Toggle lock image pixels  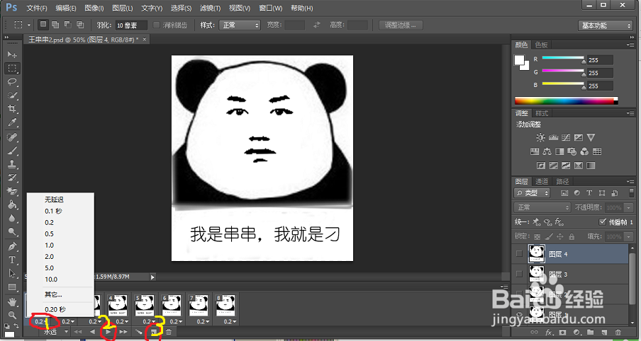549,236
